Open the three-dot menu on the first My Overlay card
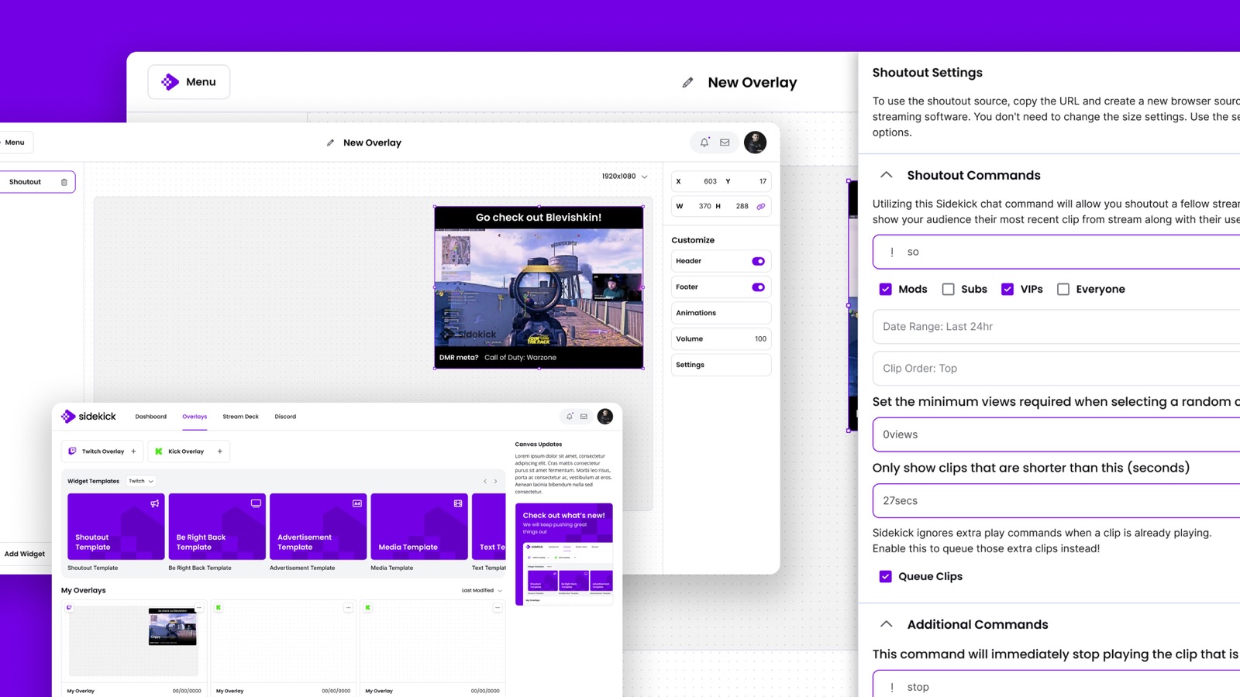Viewport: 1240px width, 697px height. click(199, 608)
